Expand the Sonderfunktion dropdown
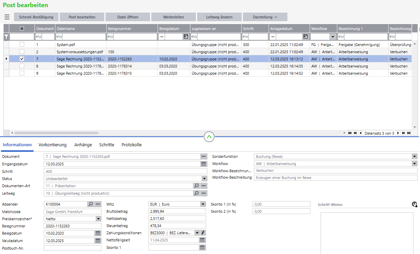 (x=415, y=156)
